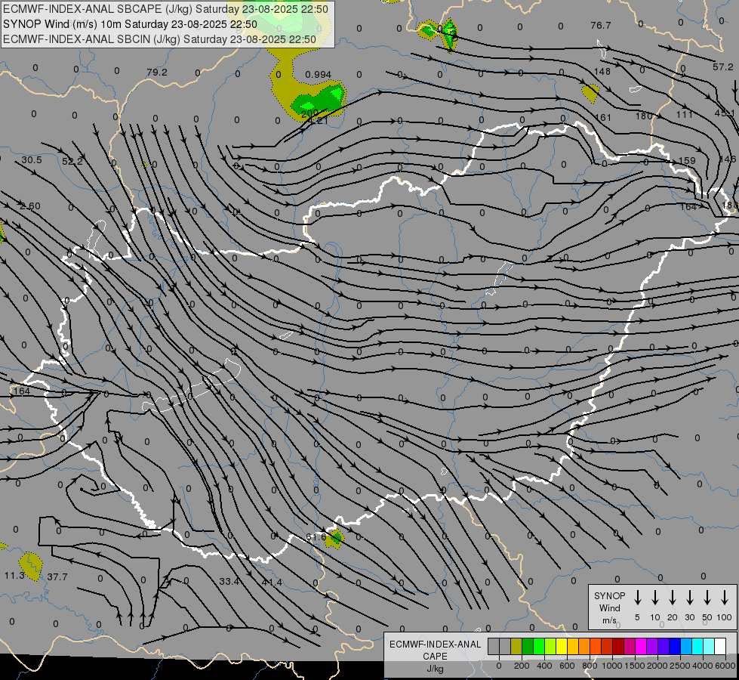
Task: Click the map value 33.4
Action: (x=229, y=582)
